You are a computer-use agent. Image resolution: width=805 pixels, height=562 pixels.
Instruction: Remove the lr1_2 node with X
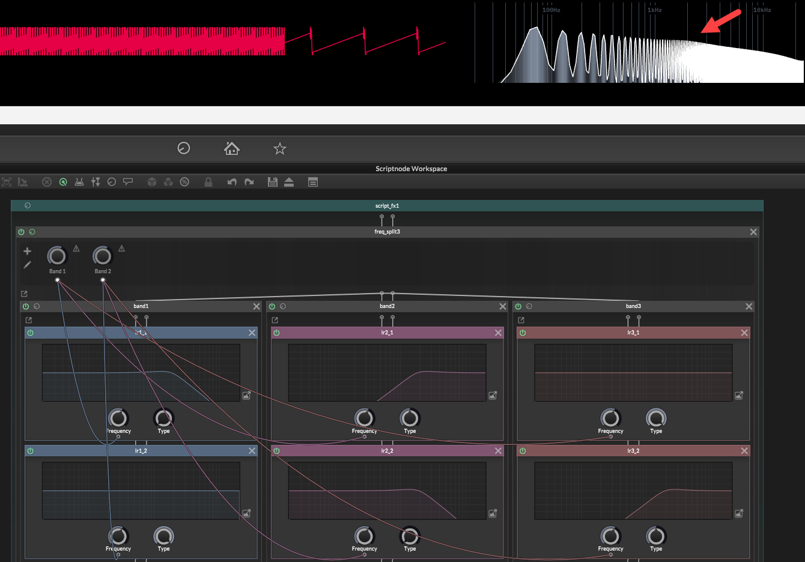click(x=252, y=450)
